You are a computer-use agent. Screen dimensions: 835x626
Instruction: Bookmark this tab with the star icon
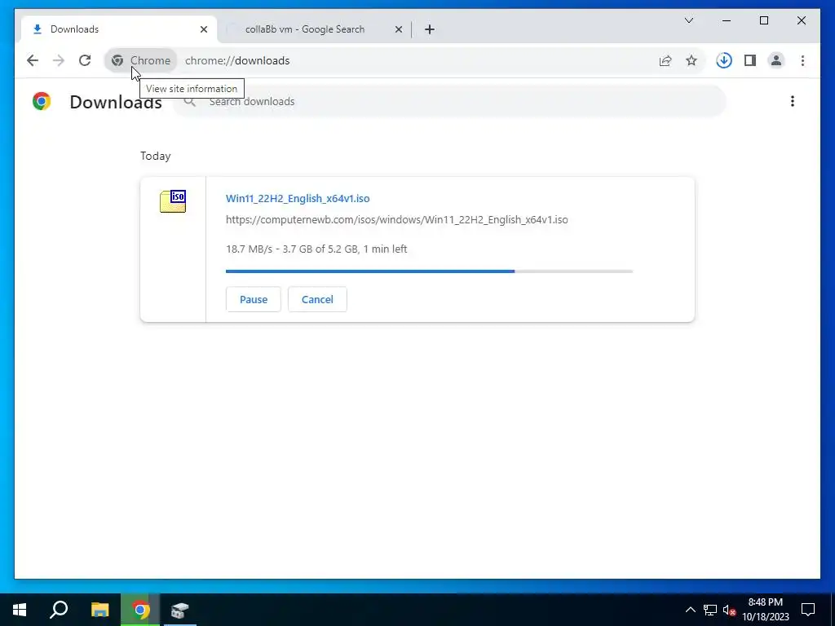(x=691, y=60)
